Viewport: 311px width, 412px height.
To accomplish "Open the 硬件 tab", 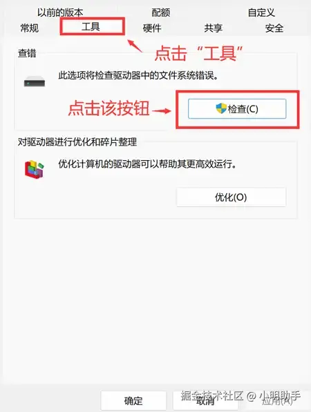I will point(152,28).
